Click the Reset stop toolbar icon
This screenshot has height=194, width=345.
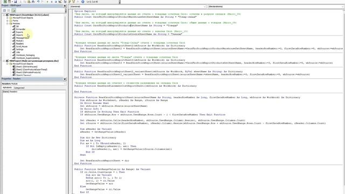pyautogui.click(x=56, y=2)
